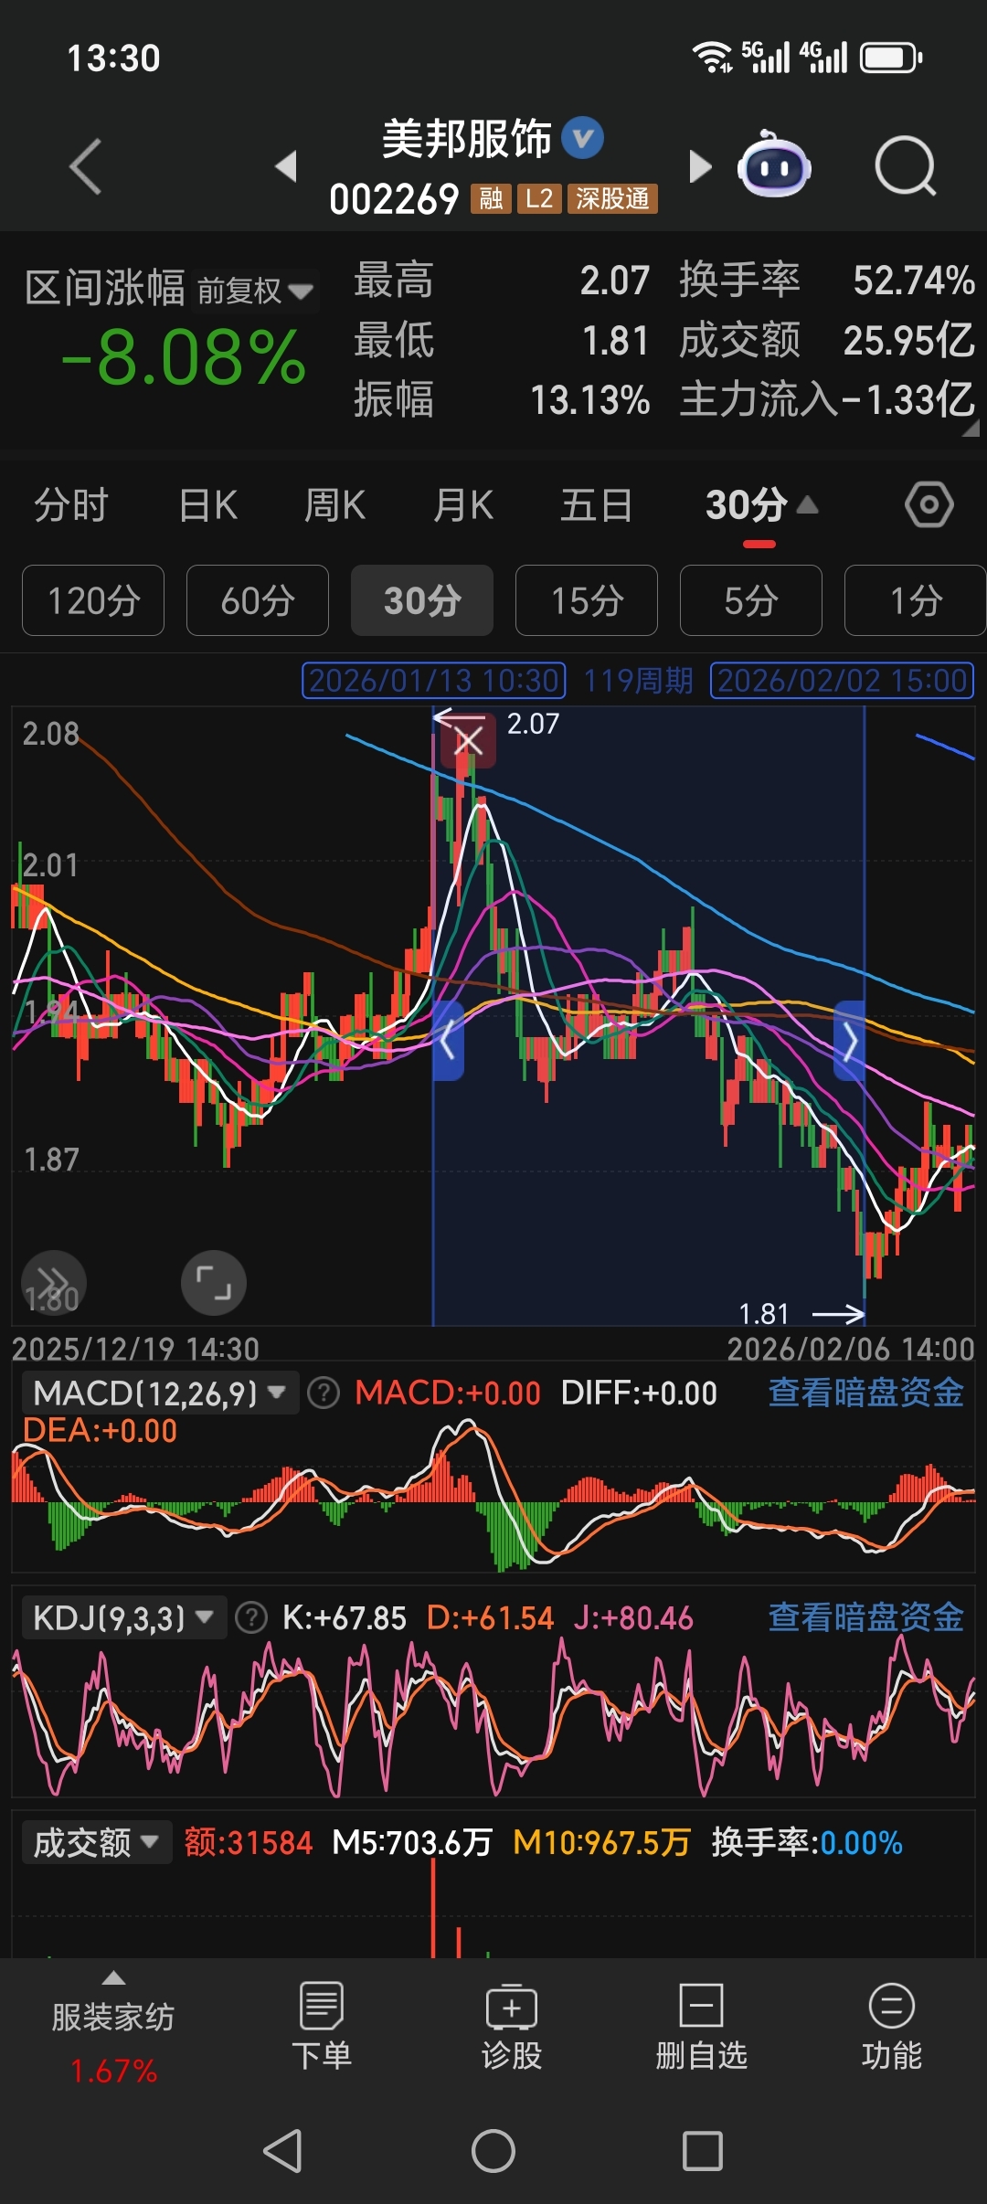Image resolution: width=987 pixels, height=2204 pixels.
Task: Tap the double-chevron expand icon on chart
Action: [54, 1283]
